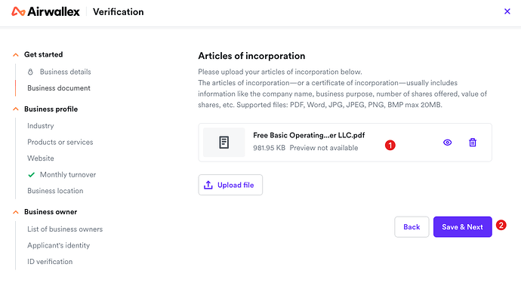The height and width of the screenshot is (295, 521).
Task: Click the document file icon thumbnail
Action: [x=224, y=143]
